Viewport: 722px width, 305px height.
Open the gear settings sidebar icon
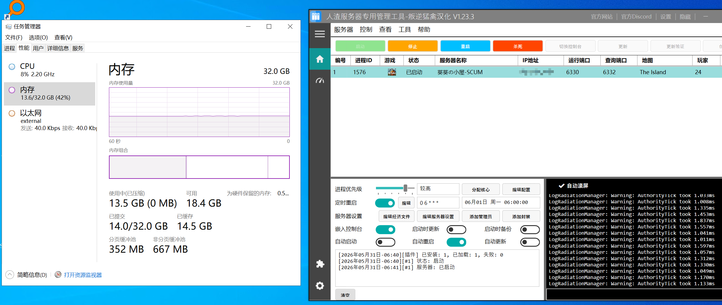click(x=320, y=286)
